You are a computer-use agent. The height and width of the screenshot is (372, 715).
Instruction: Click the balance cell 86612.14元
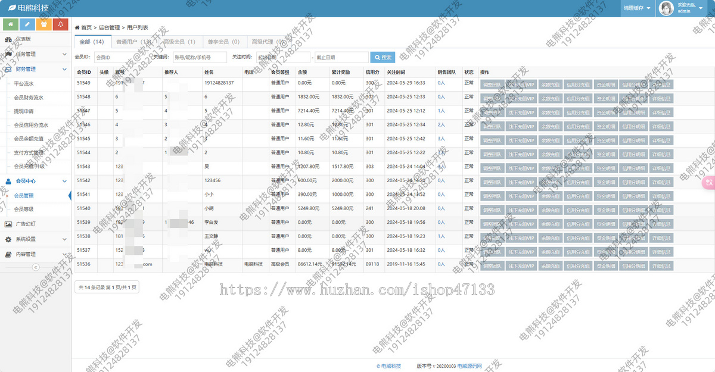click(310, 263)
